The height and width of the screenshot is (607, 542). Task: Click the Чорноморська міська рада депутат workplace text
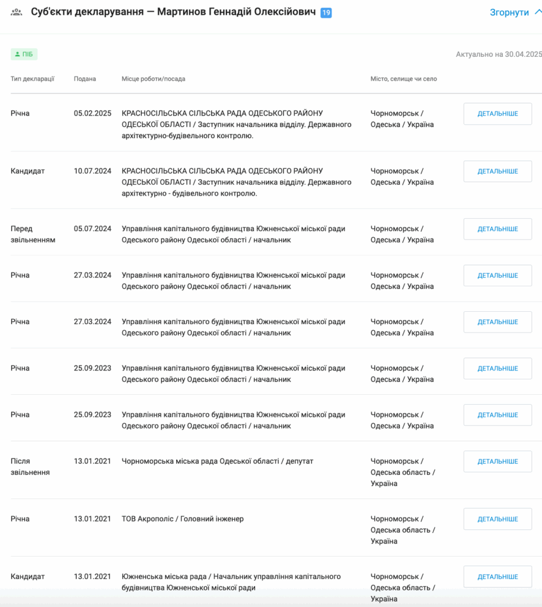[x=218, y=461]
